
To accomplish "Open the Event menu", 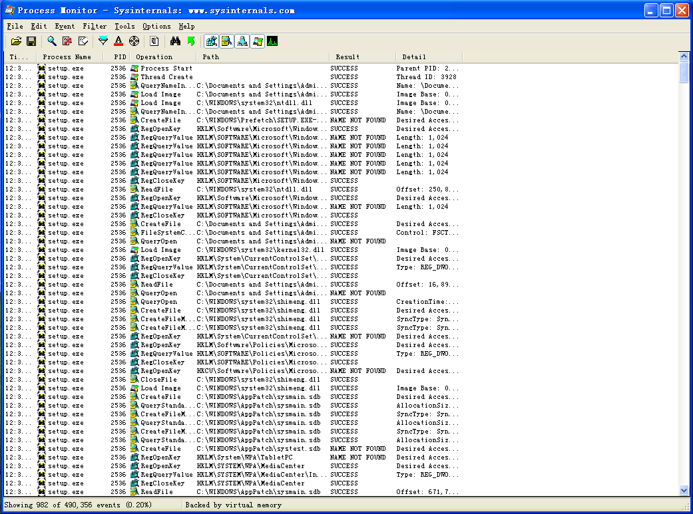I will pos(65,26).
